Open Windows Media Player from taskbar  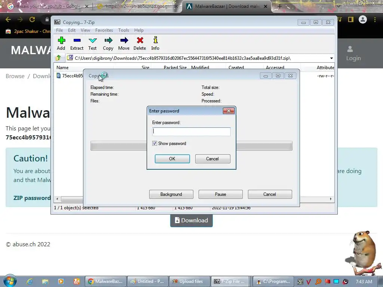(x=61, y=281)
